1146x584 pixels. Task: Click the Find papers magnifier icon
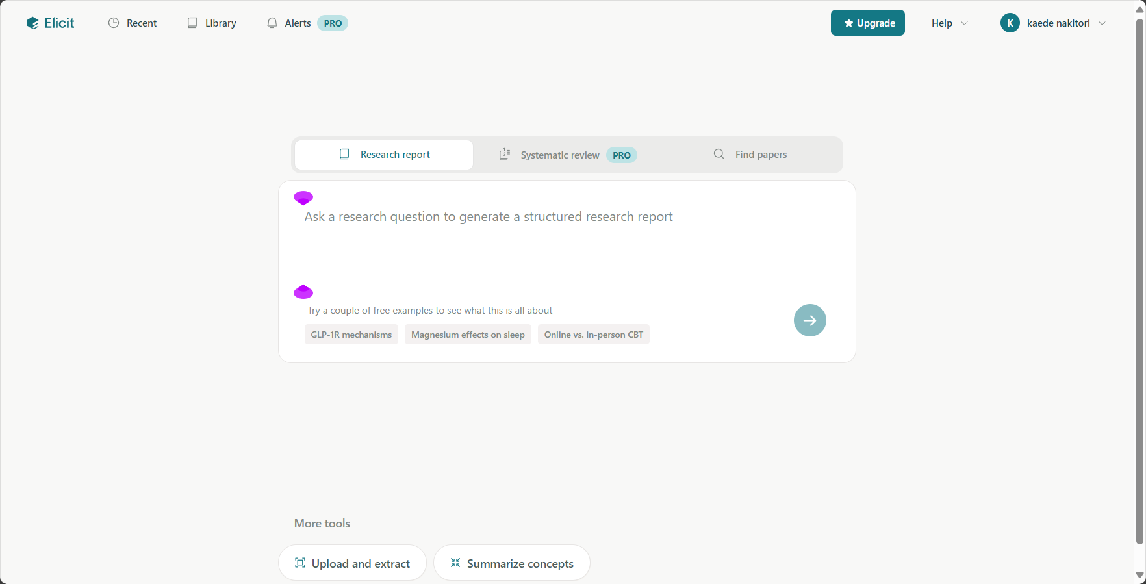719,154
